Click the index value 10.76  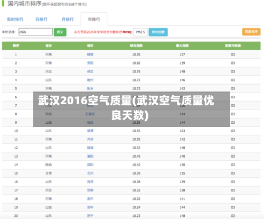[x=136, y=71]
